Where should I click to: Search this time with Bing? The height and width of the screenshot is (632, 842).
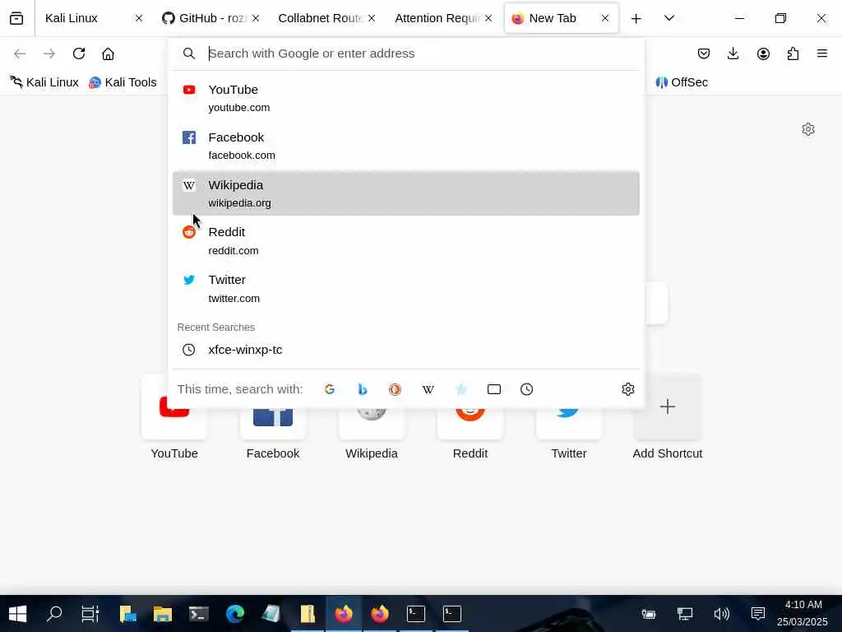point(363,389)
